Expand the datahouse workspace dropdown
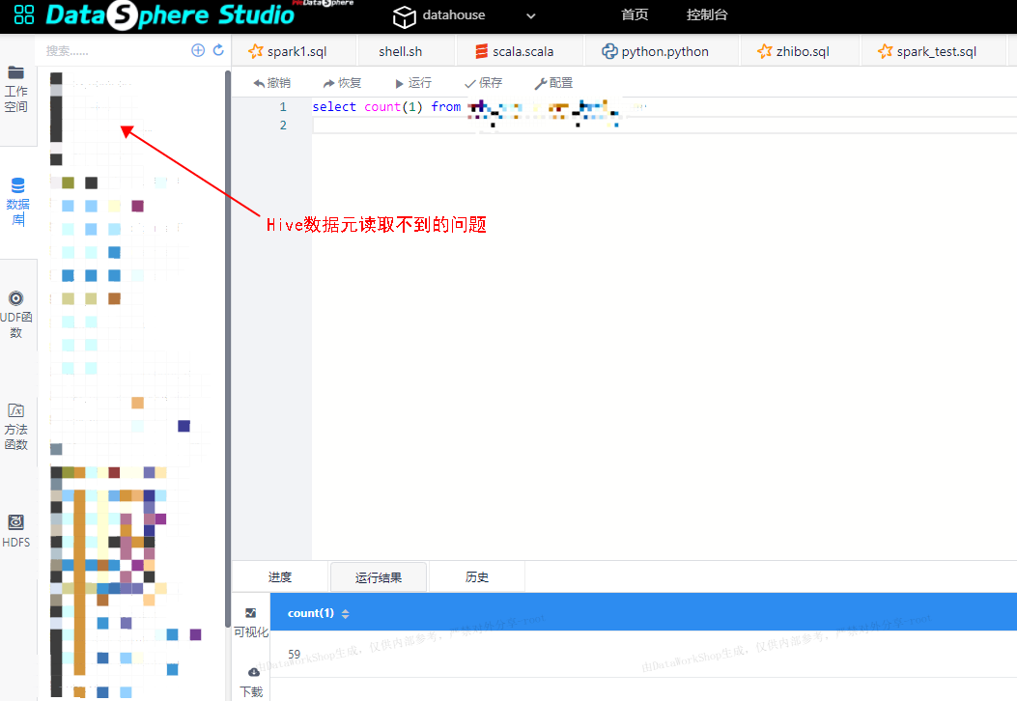This screenshot has height=701, width=1017. coord(530,15)
